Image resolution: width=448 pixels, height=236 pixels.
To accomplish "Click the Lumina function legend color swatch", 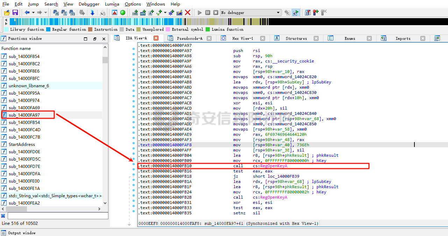I will [208, 29].
